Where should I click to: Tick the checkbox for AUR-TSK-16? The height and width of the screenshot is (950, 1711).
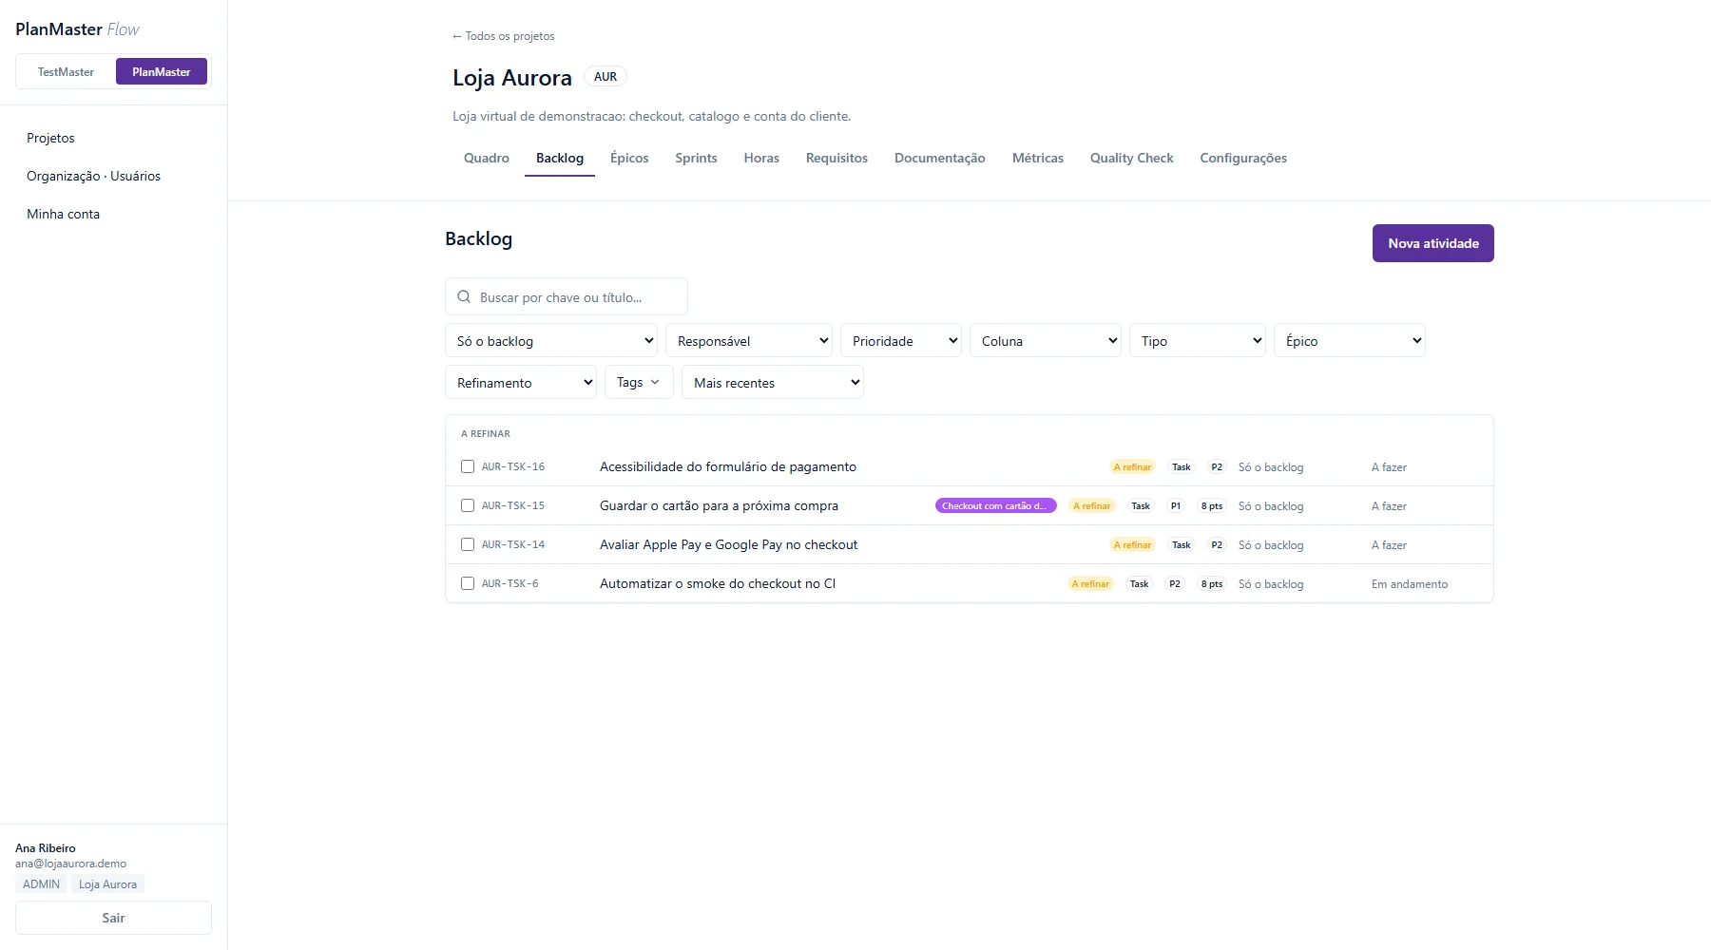point(468,466)
